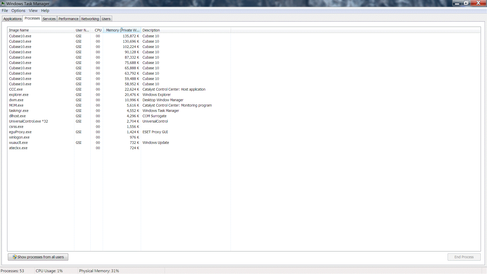Click the atieclxx.exe process entry
This screenshot has height=274, width=487.
pyautogui.click(x=119, y=148)
